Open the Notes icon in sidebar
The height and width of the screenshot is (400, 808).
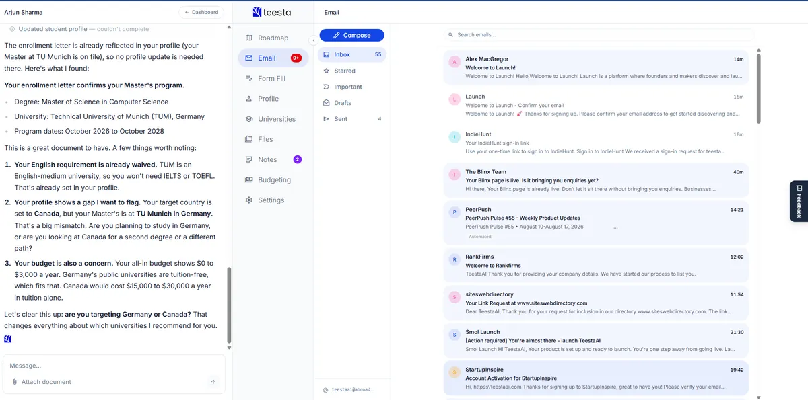[249, 159]
